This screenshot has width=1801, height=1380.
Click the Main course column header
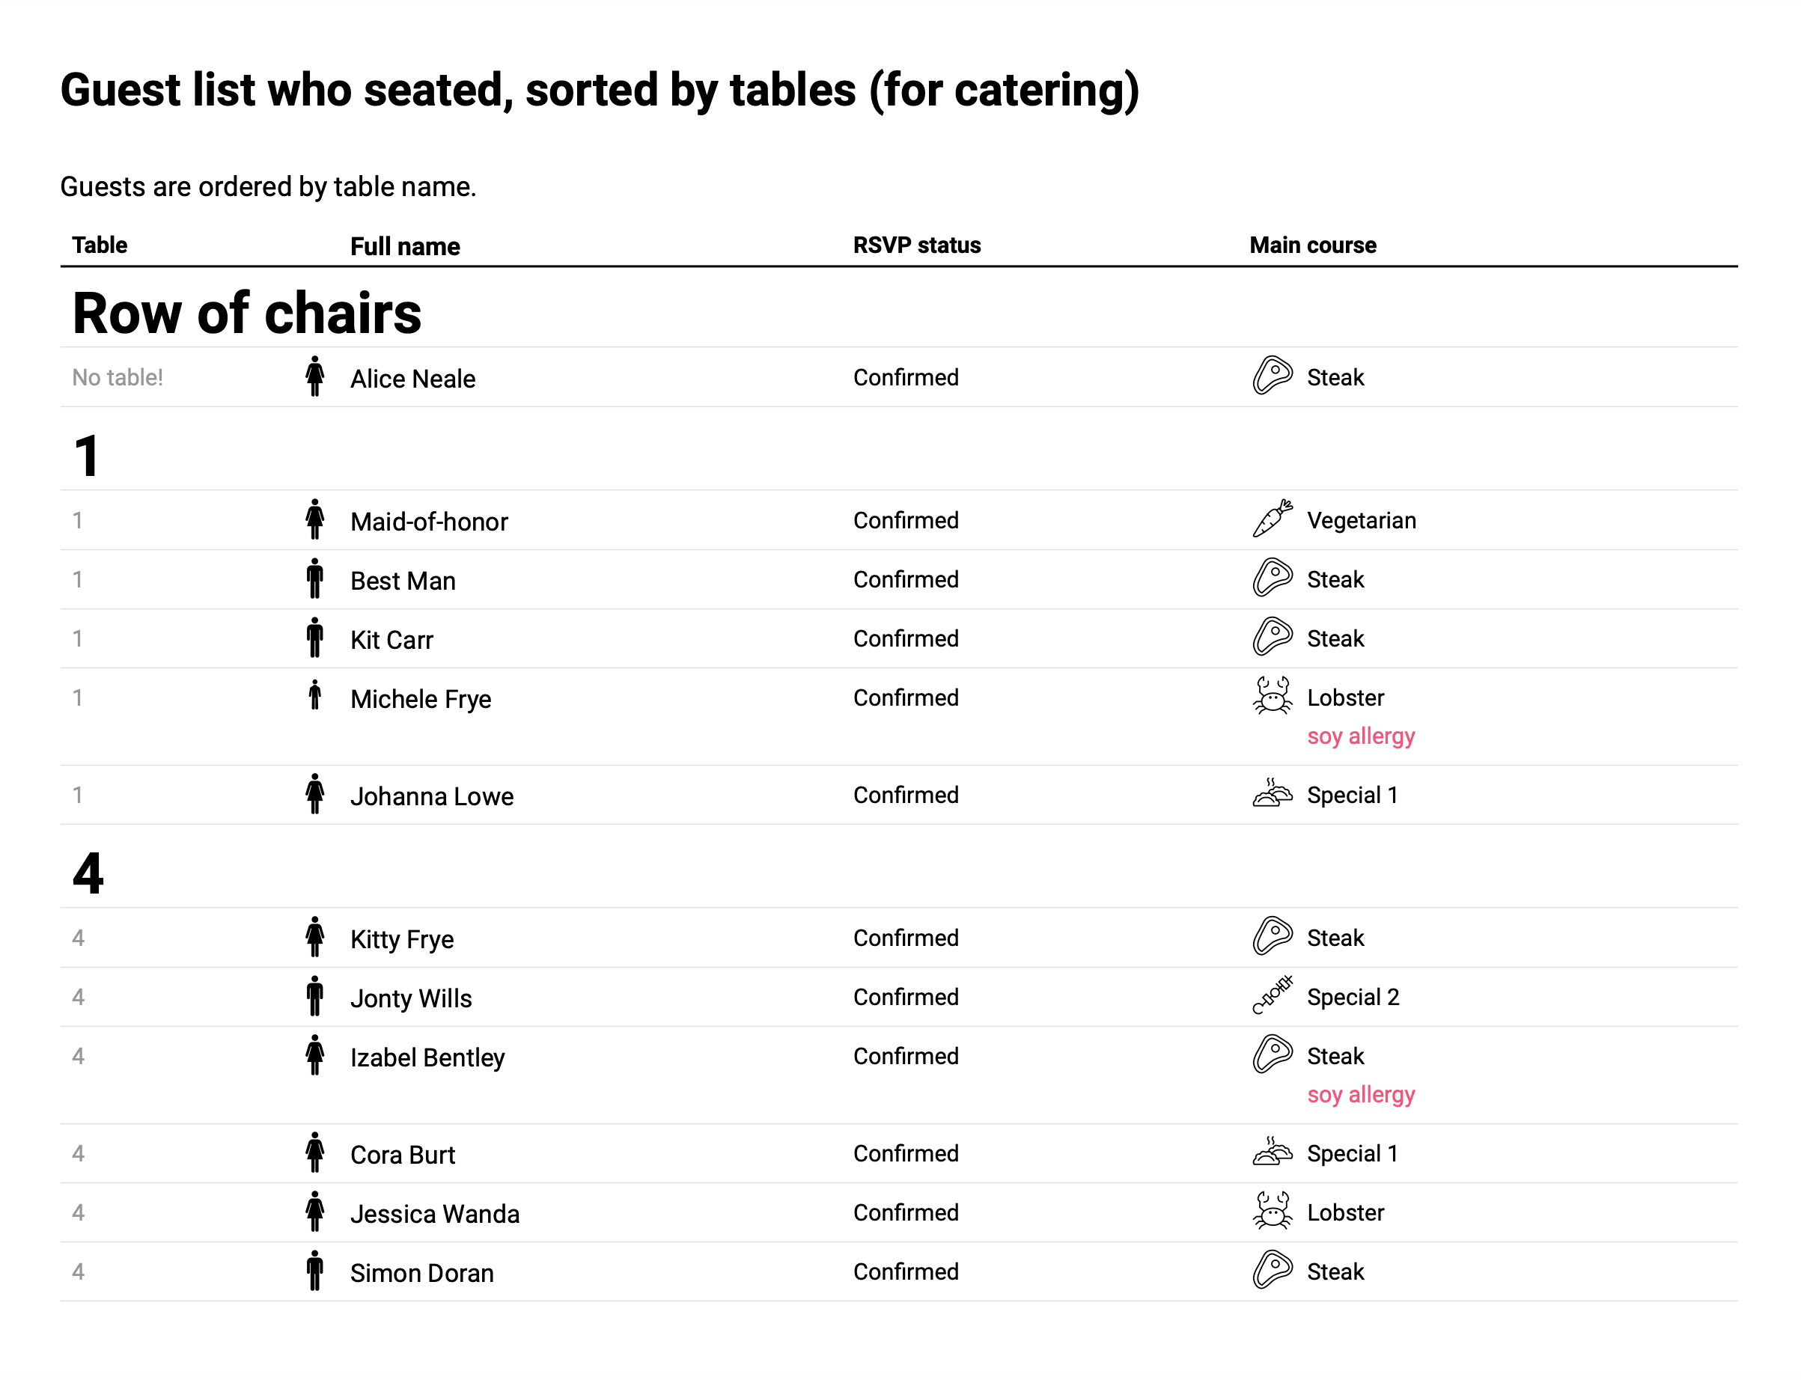1312,245
